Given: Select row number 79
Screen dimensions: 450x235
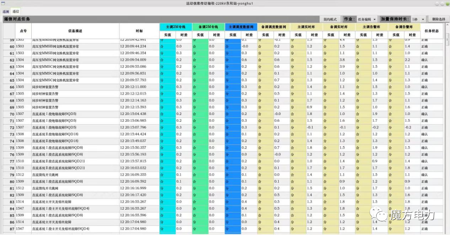Looking at the screenshot, I should 12,175.
